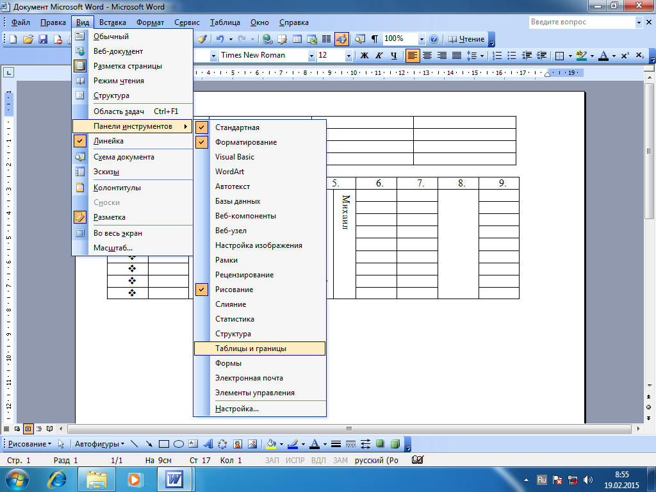Screen dimensions: 656x492
Task: Expand the Borders dropdown arrow
Action: click(x=570, y=56)
